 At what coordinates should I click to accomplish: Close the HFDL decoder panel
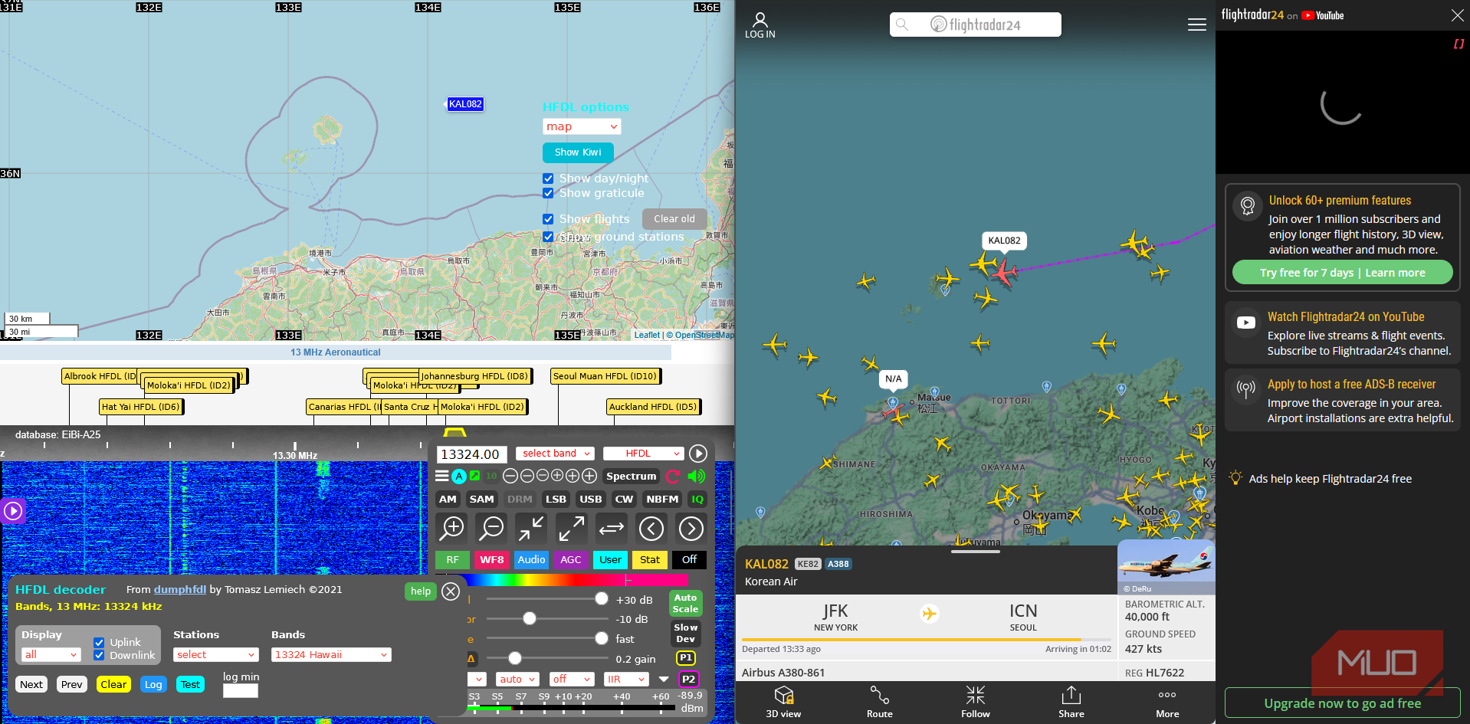pyautogui.click(x=451, y=591)
